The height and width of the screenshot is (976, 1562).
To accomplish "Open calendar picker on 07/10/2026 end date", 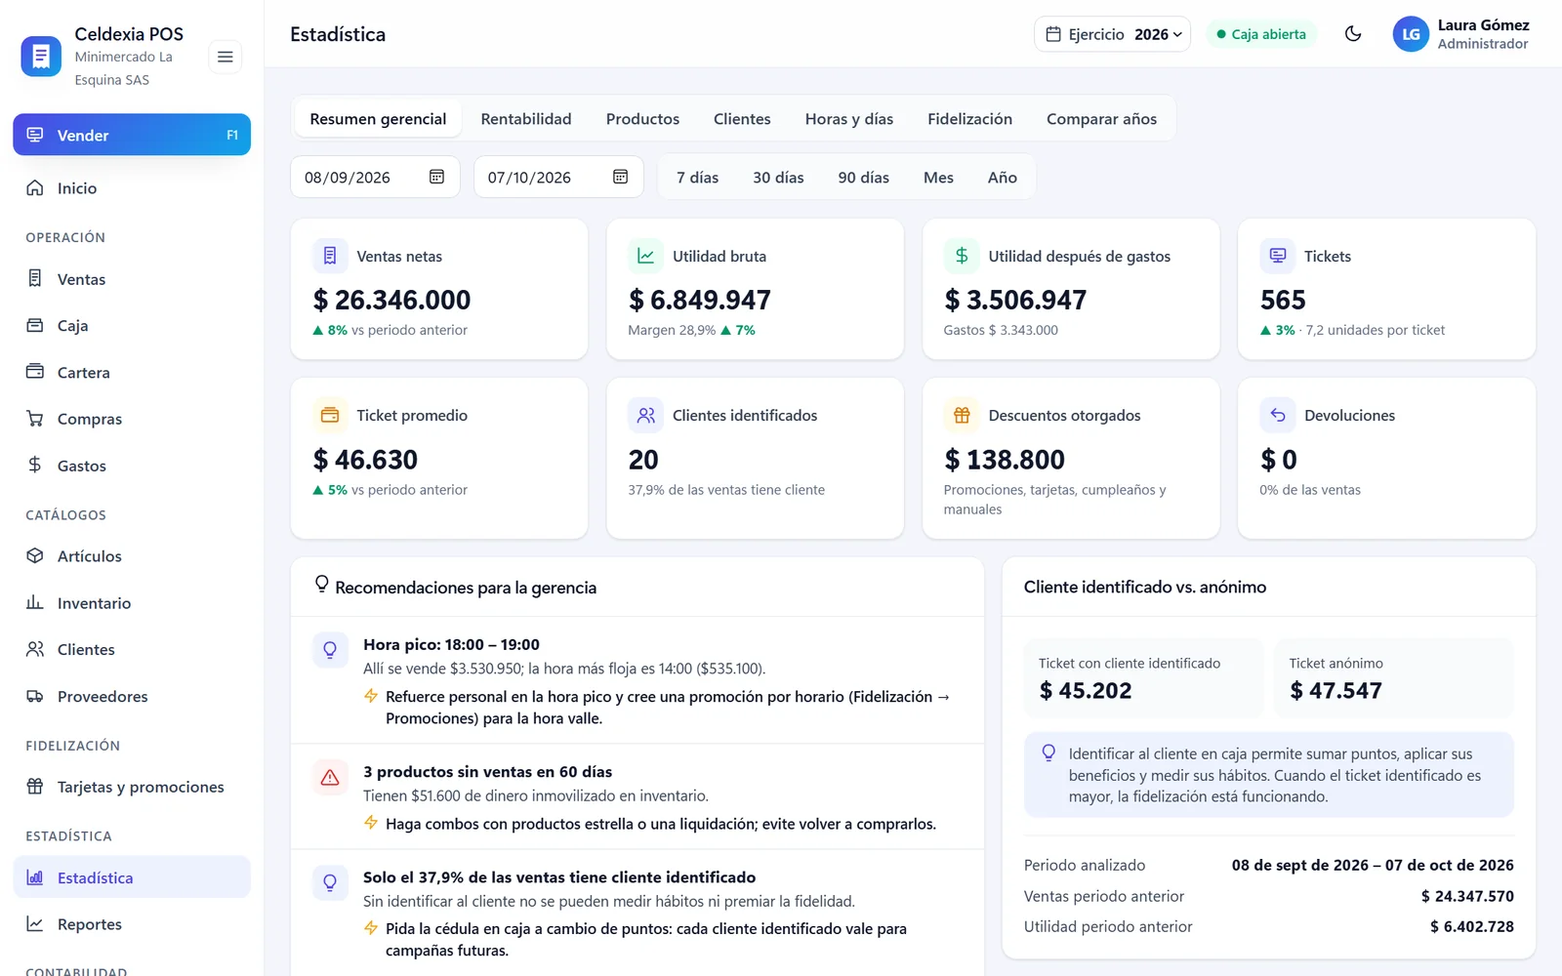I will click(620, 177).
